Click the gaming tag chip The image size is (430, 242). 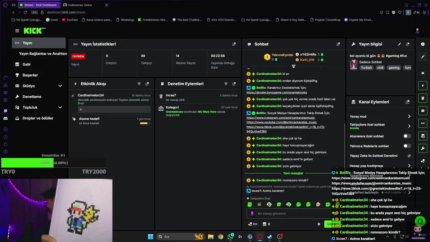coord(394,68)
